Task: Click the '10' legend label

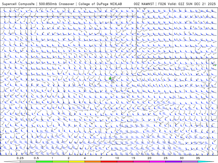Action: pos(117,158)
